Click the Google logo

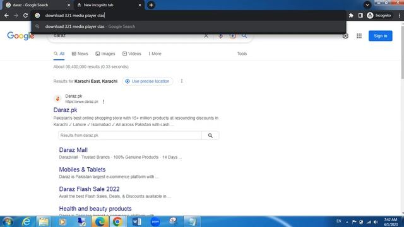point(21,36)
